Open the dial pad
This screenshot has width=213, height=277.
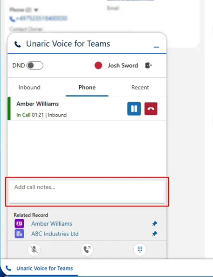[x=140, y=249]
